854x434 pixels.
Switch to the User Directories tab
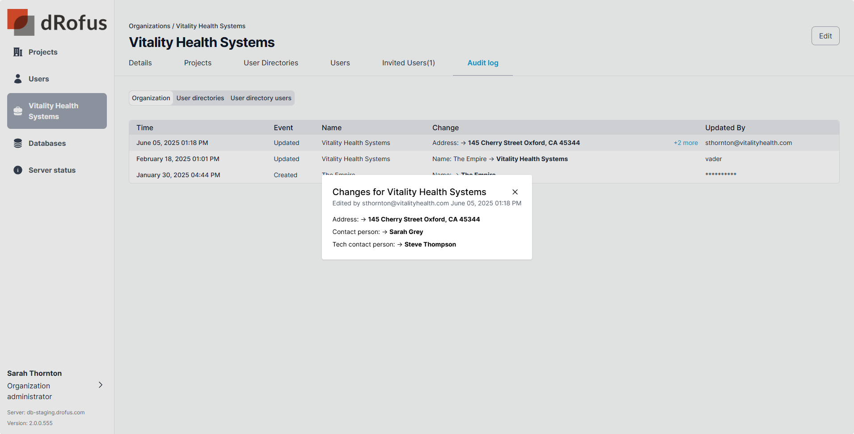coord(271,63)
